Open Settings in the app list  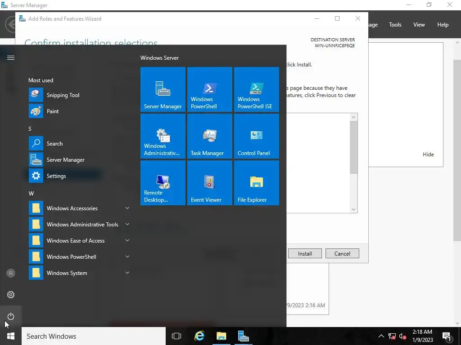point(79,176)
